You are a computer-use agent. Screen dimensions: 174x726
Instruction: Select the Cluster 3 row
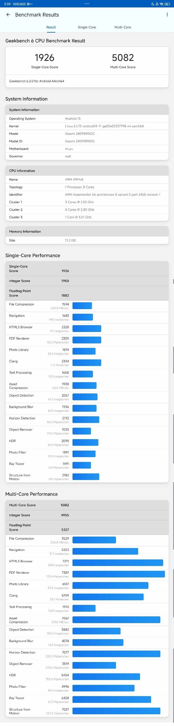[x=87, y=217]
